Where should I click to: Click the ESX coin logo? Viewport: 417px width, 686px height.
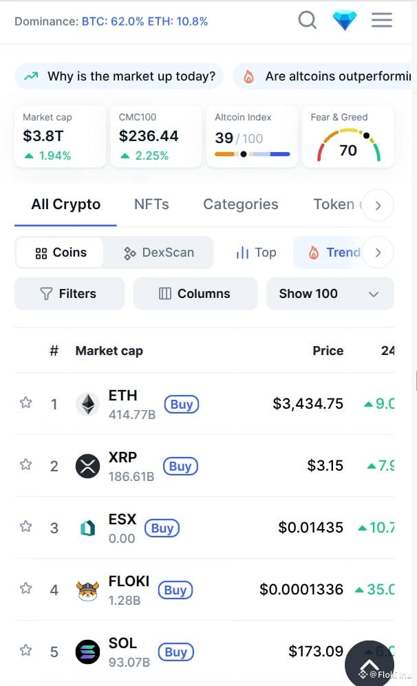point(88,528)
